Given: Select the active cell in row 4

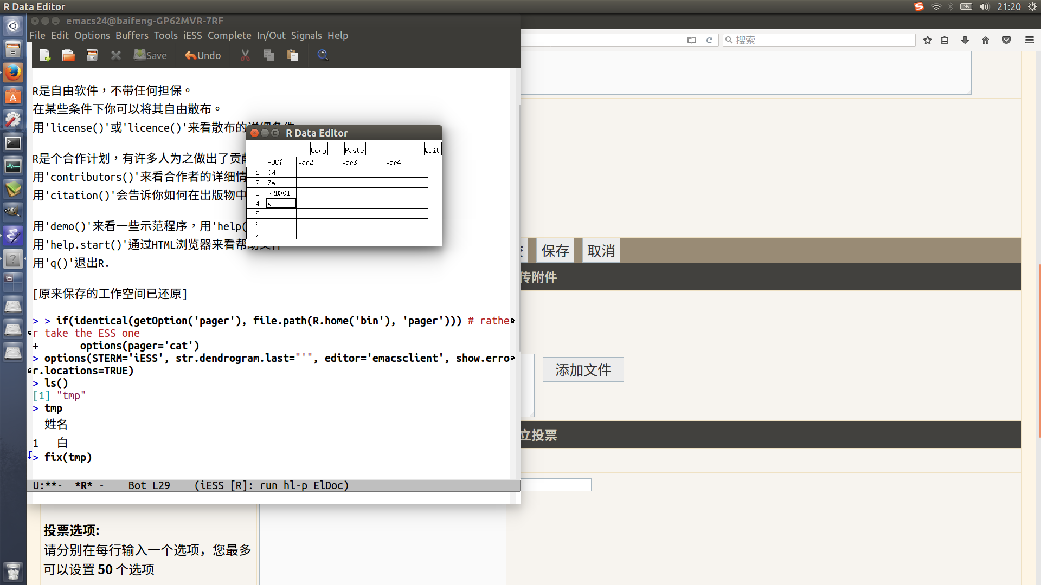Looking at the screenshot, I should [x=281, y=203].
